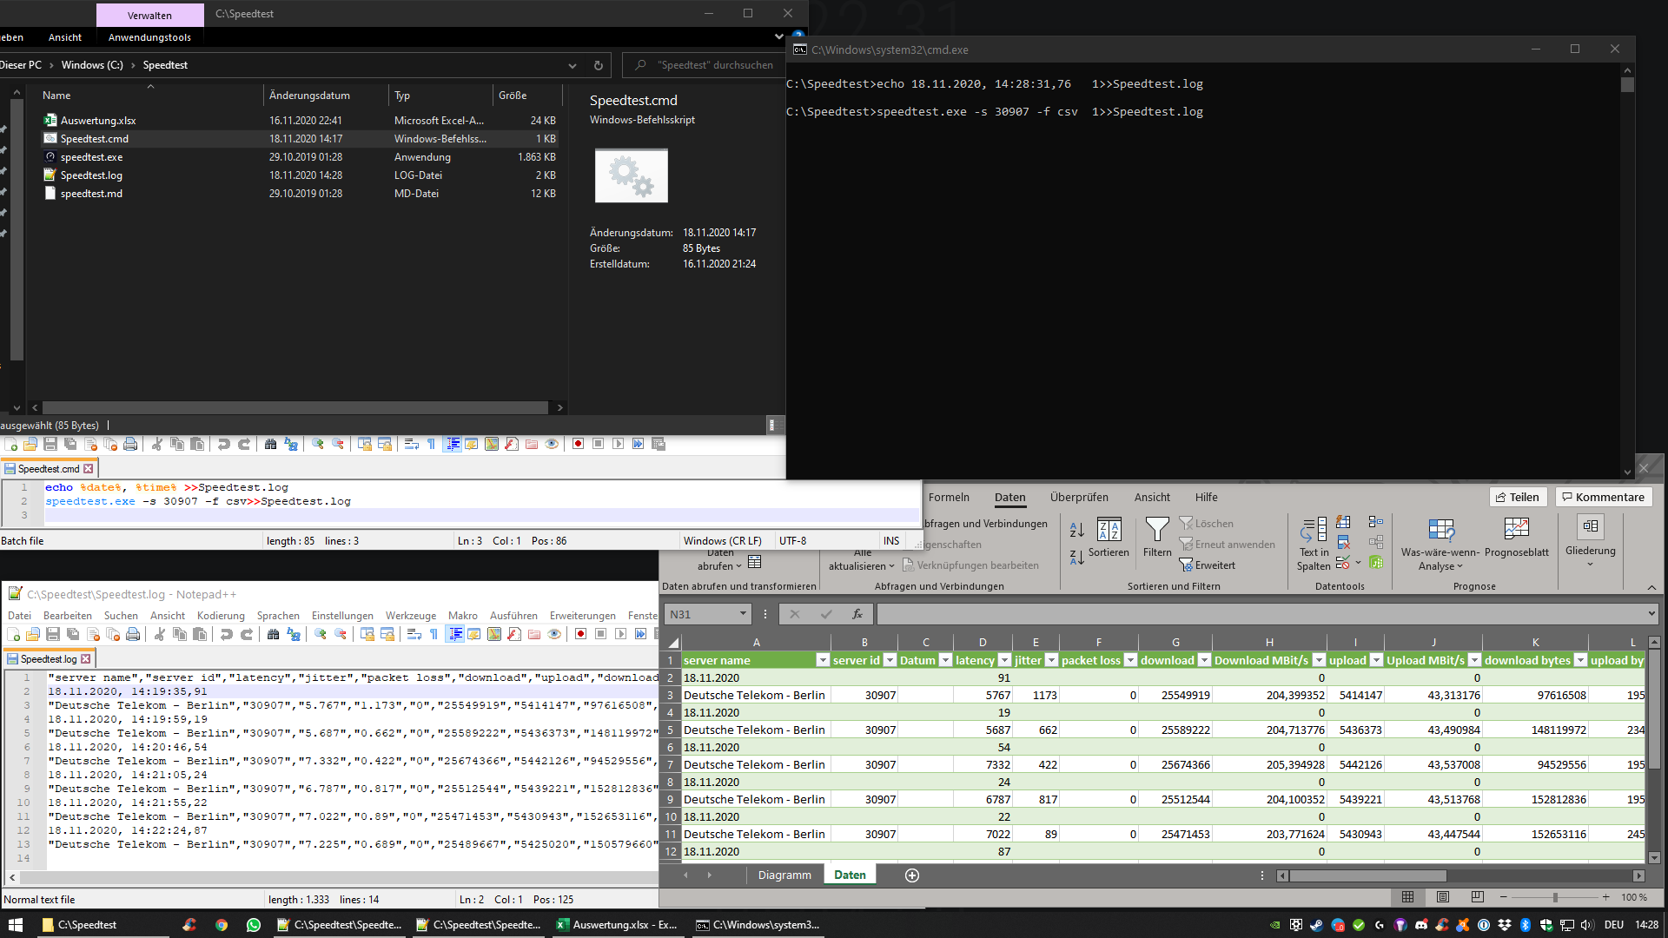
Task: Click the Filtern funnel icon in Excel
Action: point(1156,529)
